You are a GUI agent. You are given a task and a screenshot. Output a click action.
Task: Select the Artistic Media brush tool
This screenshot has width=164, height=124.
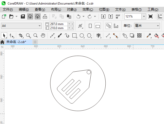tap(60, 36)
